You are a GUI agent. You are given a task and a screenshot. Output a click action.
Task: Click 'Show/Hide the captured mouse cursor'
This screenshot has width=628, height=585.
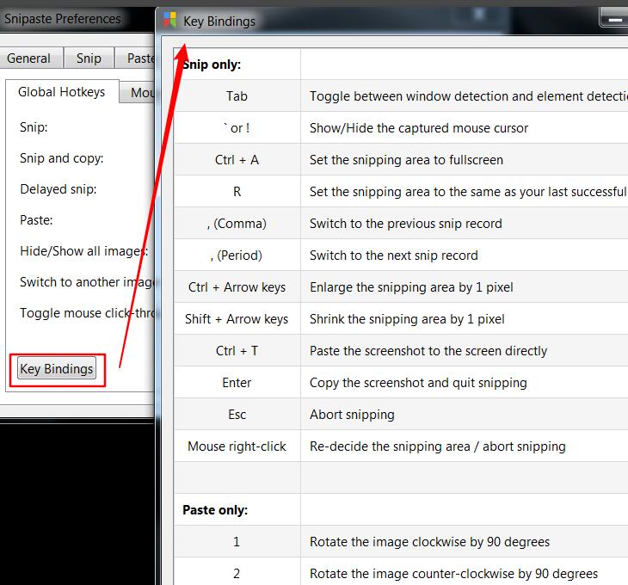pyautogui.click(x=419, y=128)
